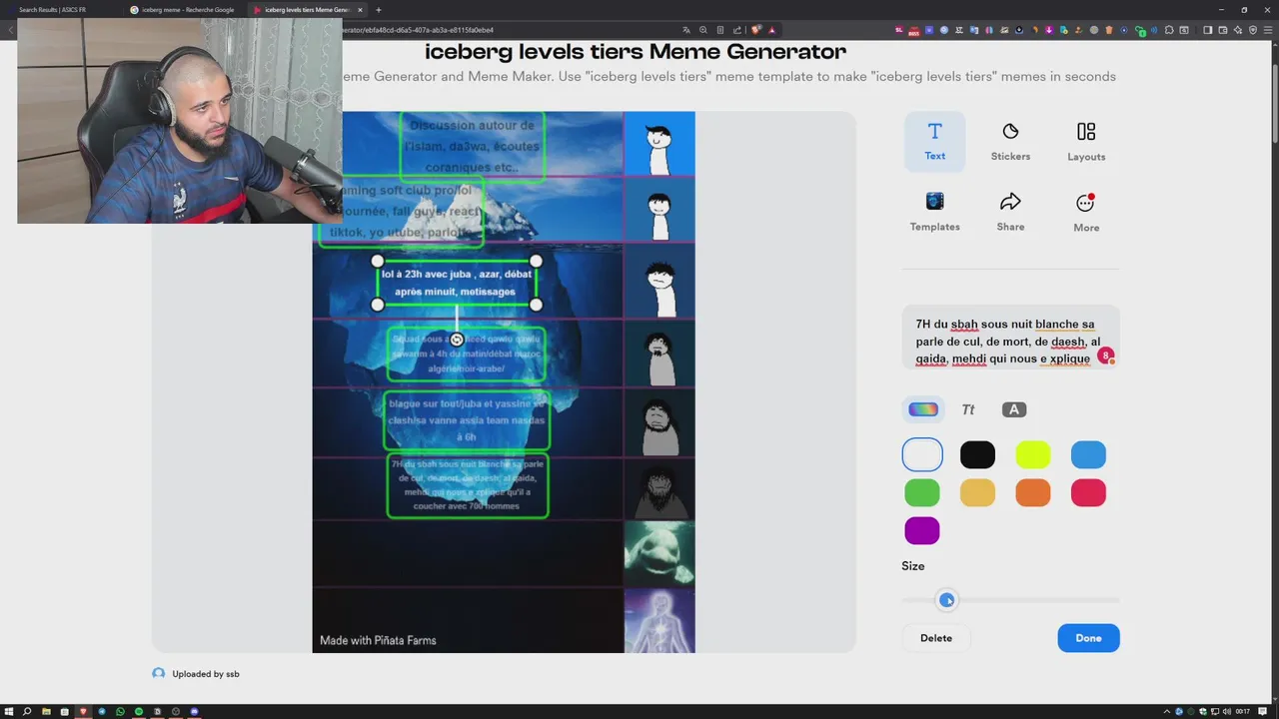
Task: Open the Stickers panel
Action: (x=1010, y=141)
